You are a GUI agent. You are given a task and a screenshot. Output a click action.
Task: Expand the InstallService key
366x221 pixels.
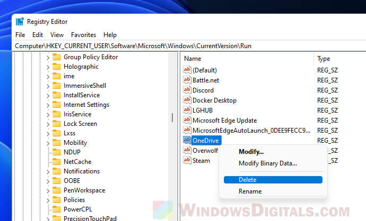(48, 96)
